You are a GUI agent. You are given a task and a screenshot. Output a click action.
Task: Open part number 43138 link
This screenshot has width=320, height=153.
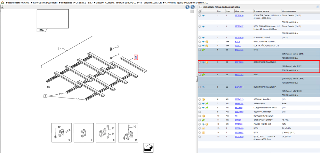click(x=237, y=41)
